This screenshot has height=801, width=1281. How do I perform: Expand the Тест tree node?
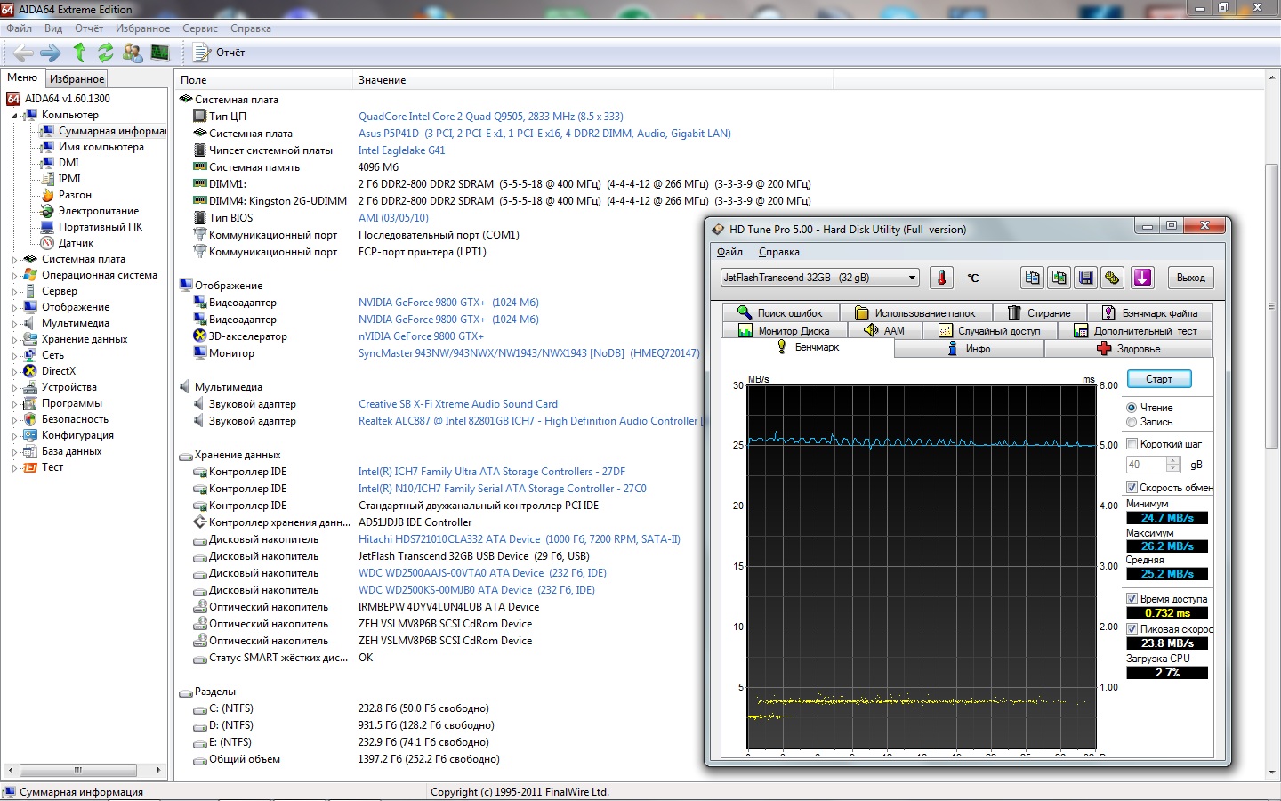click(x=14, y=468)
